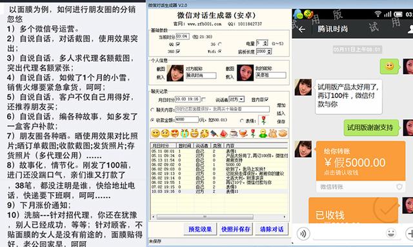
Task: Toggle the 显内容 checkbox
Action: tap(267, 99)
